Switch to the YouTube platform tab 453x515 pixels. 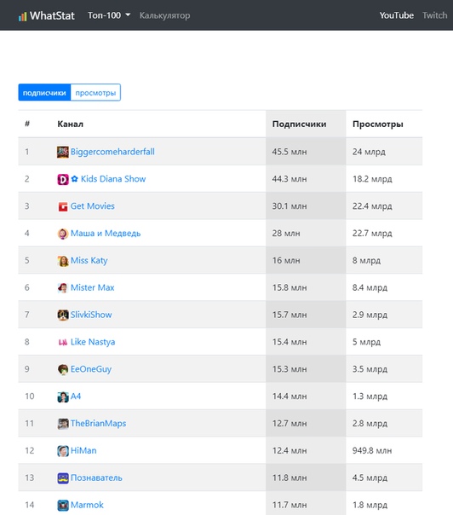click(396, 15)
